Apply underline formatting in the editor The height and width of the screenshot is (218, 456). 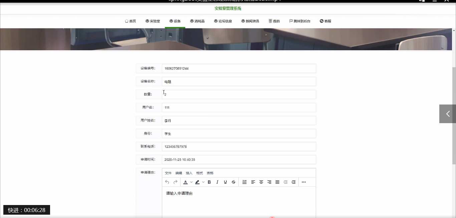[x=225, y=182]
